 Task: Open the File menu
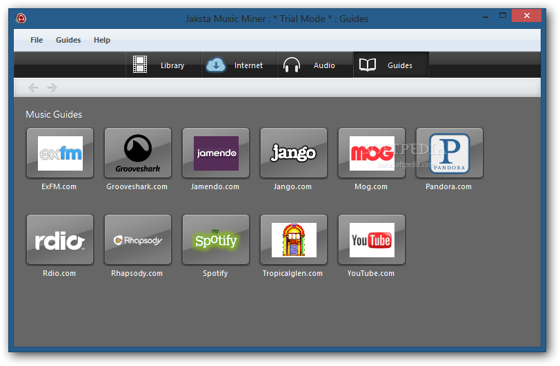point(37,40)
